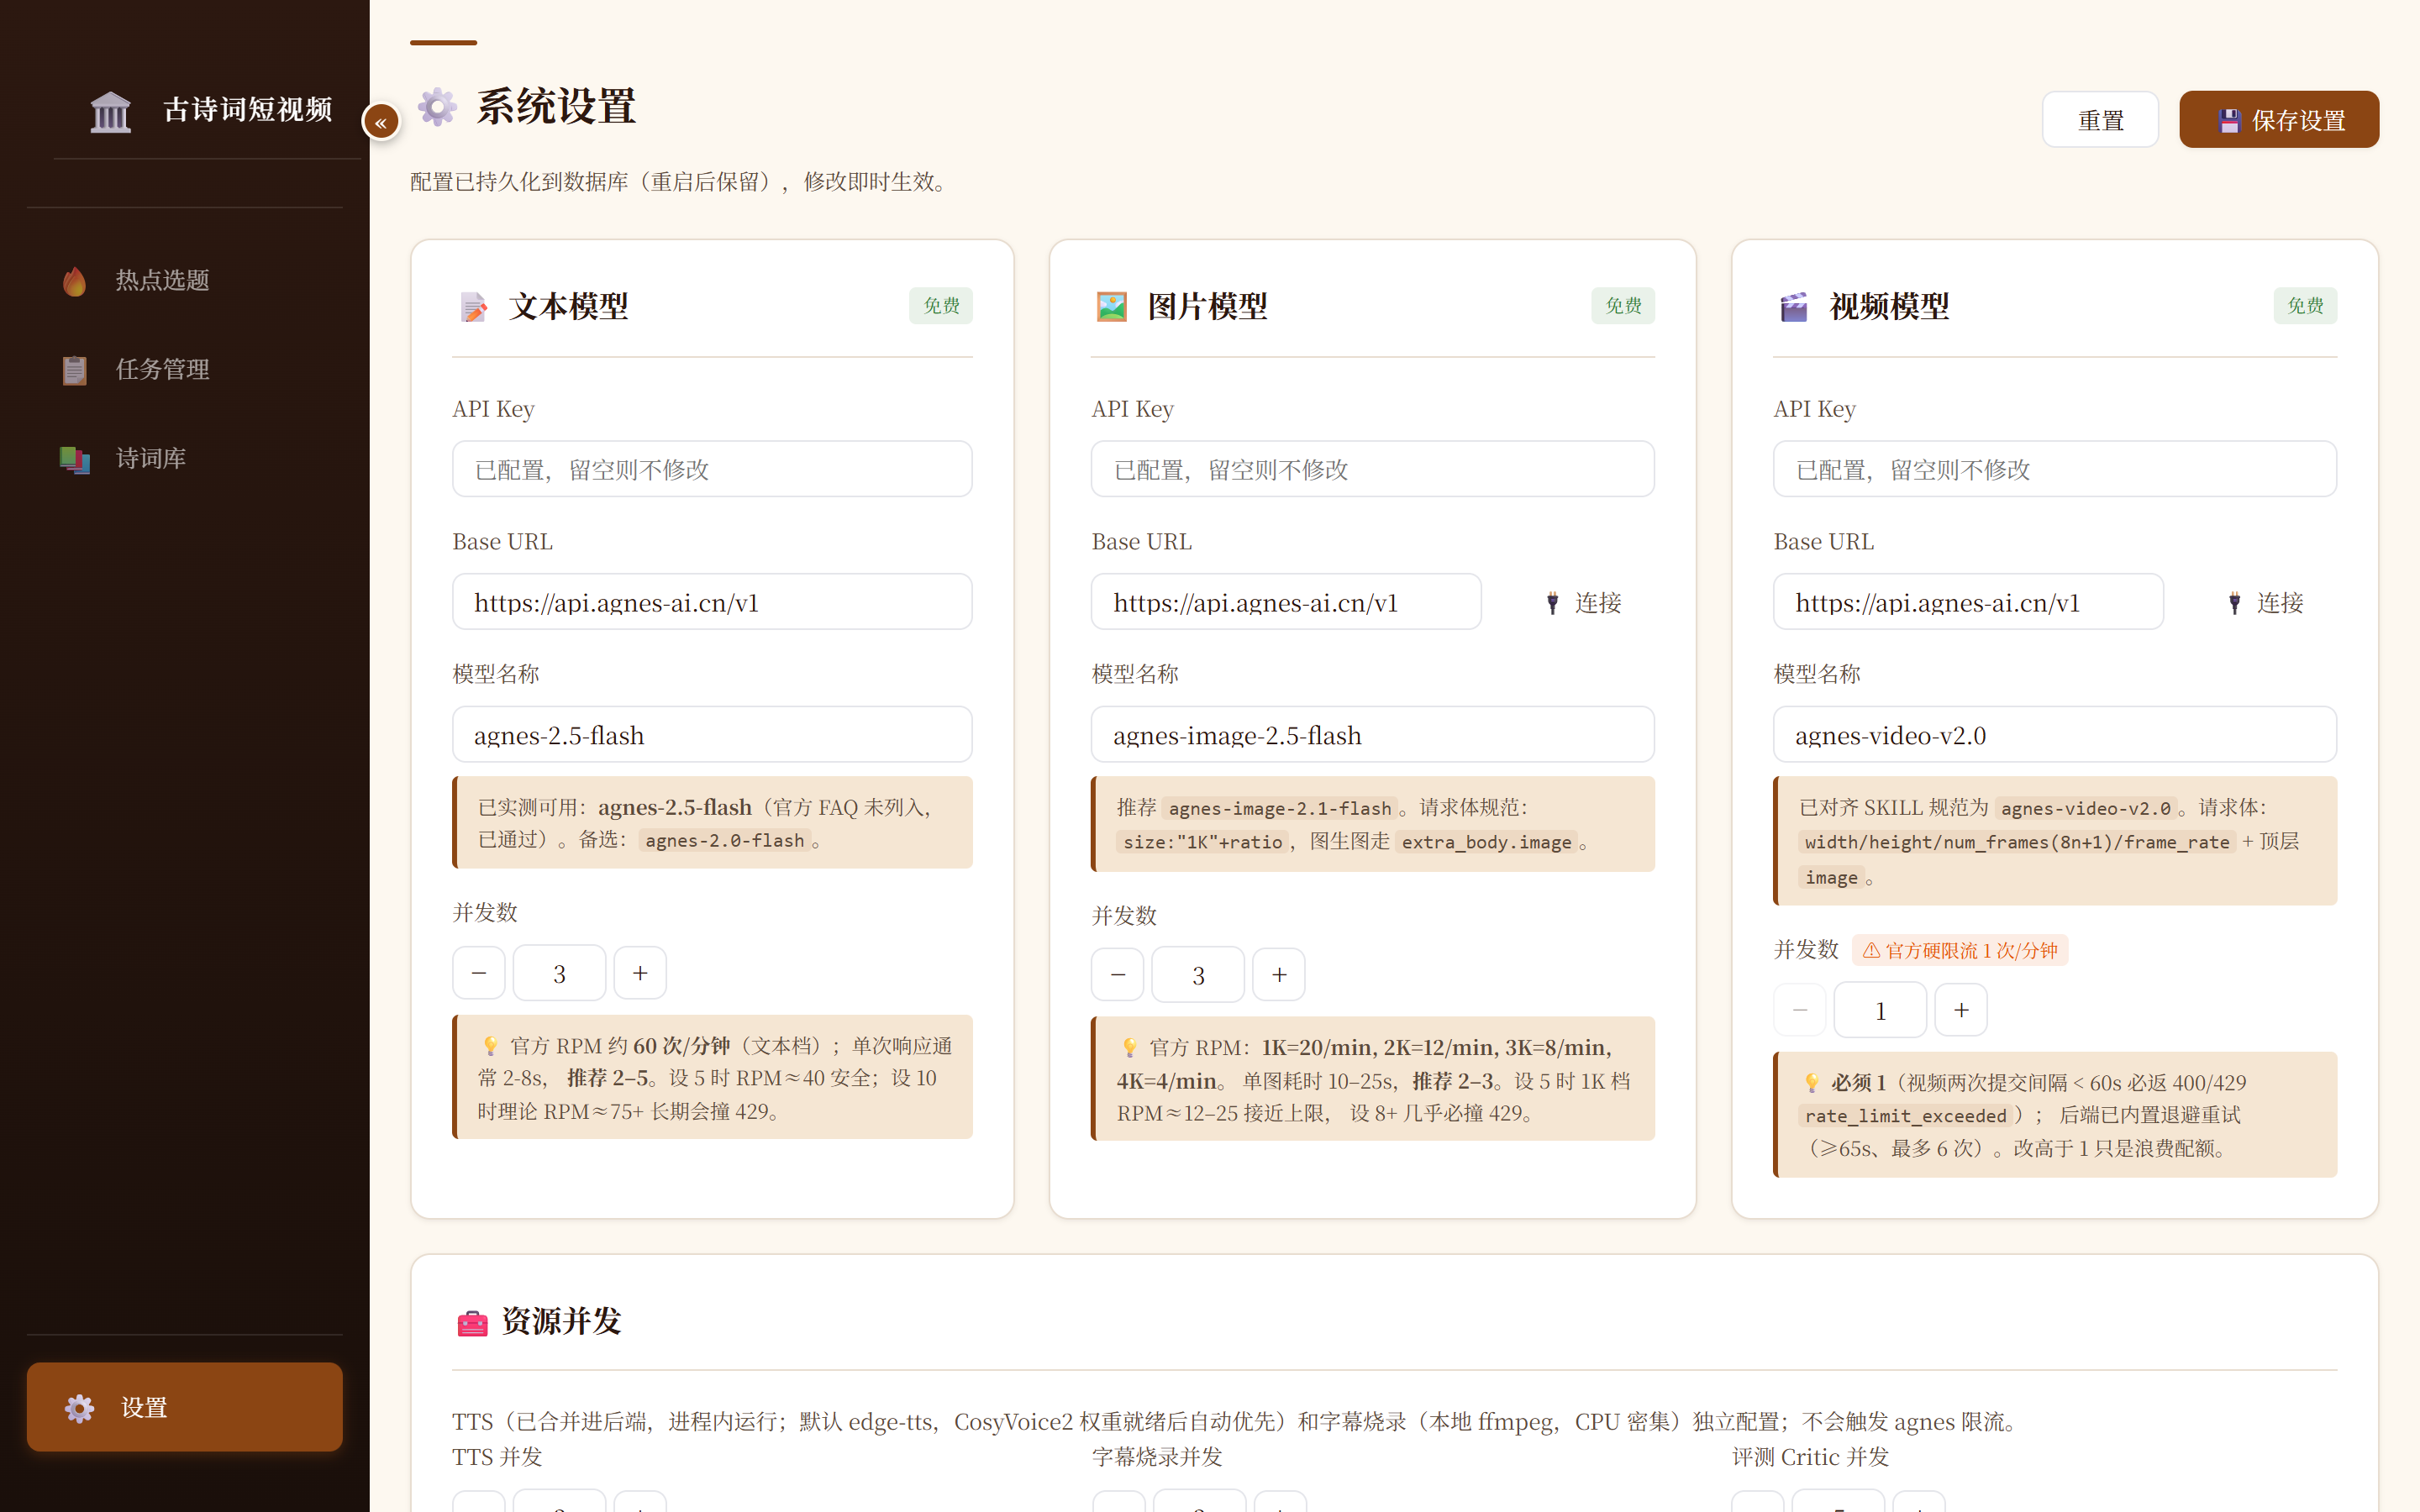Click the agnes-video-v2.0 model name field
This screenshot has height=1512, width=2420.
[x=2055, y=735]
